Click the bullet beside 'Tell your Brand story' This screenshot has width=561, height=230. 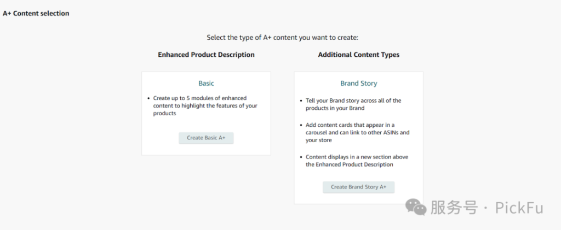301,101
